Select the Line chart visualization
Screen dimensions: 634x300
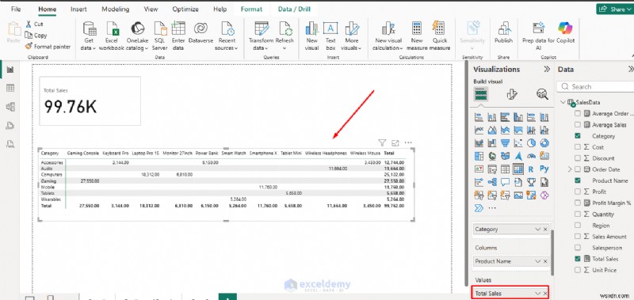point(479,130)
